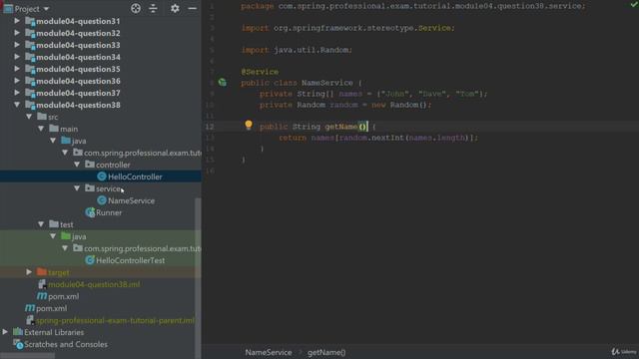Expand module04-question33 folder
Image resolution: width=639 pixels, height=359 pixels.
(17, 45)
